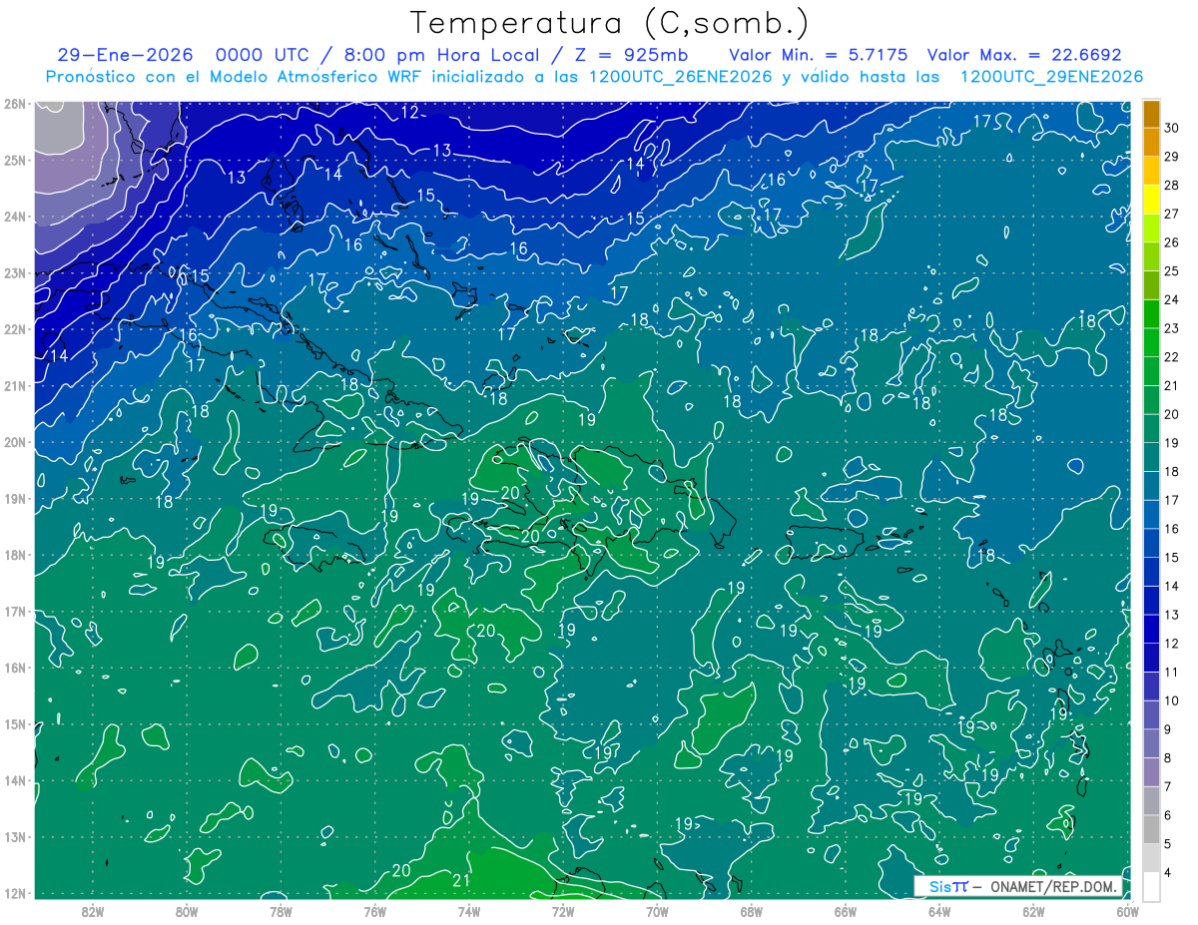Click the "4" label on the color scale
This screenshot has height=925, width=1198.
(1168, 872)
